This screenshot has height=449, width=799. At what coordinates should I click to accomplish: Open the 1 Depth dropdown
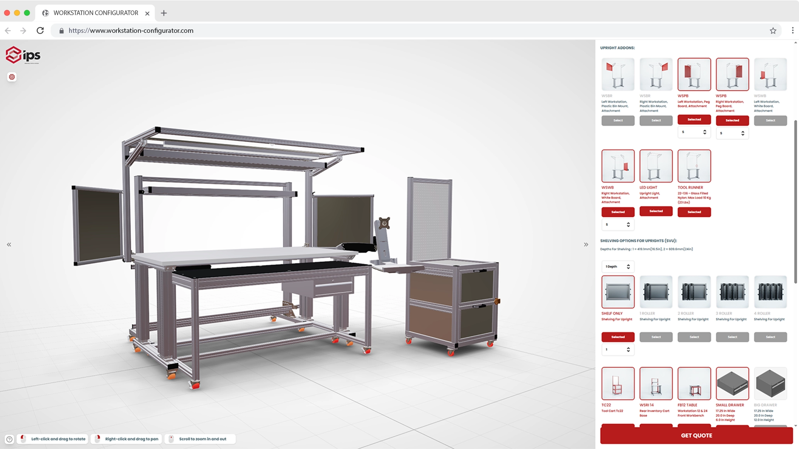[x=617, y=266]
